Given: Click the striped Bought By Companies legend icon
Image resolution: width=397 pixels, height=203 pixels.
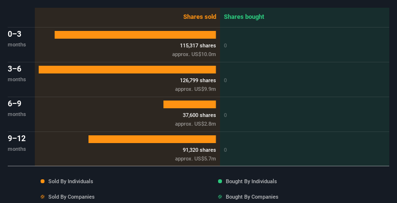Looking at the screenshot, I should point(220,197).
